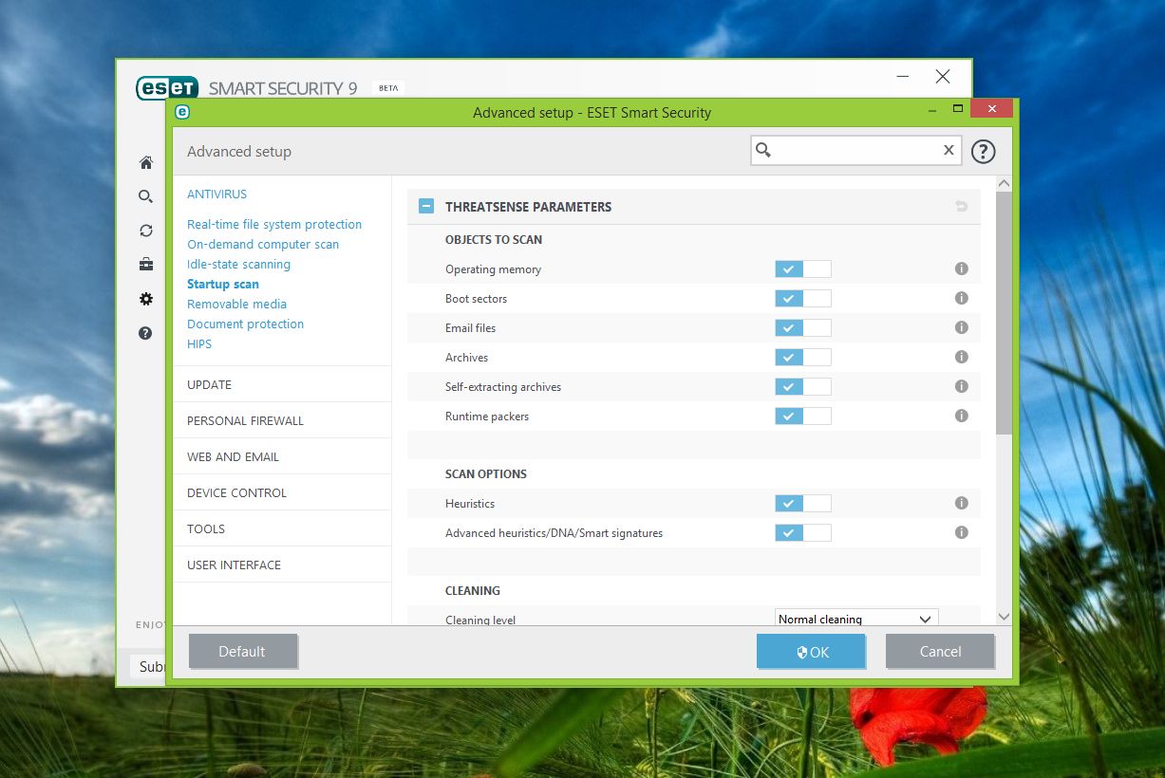Close the ESET Smart Security 9 main window
Viewport: 1165px width, 778px height.
[942, 77]
